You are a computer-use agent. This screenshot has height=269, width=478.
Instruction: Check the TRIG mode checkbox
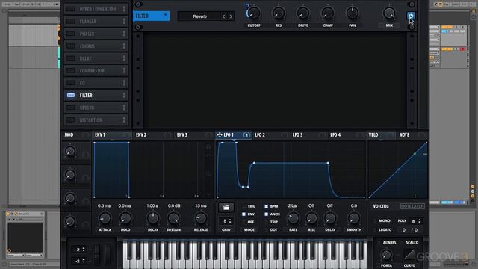[x=243, y=206]
